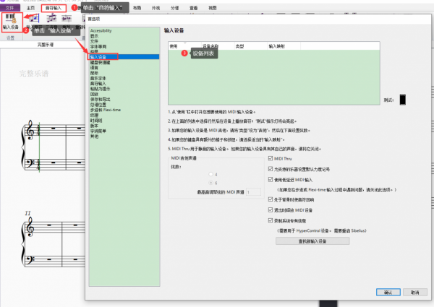Switch to the 主页 home ribbon tab
The width and height of the screenshot is (434, 307).
pyautogui.click(x=30, y=8)
